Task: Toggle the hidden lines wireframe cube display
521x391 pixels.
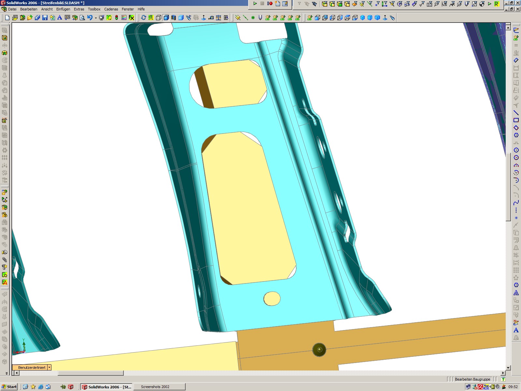Action: point(159,18)
